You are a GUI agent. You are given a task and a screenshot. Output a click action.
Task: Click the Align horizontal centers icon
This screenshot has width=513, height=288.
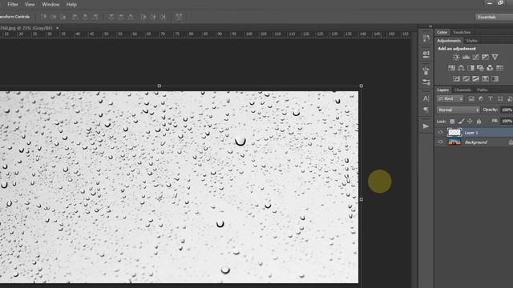pyautogui.click(x=85, y=17)
